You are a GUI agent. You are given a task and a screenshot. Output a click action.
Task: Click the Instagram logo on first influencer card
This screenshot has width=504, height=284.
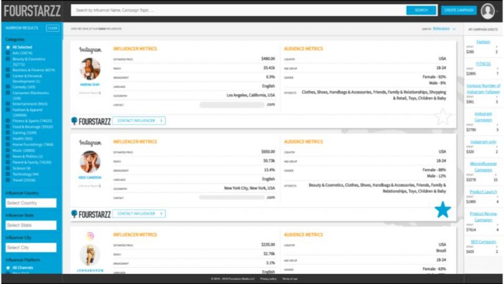click(90, 50)
